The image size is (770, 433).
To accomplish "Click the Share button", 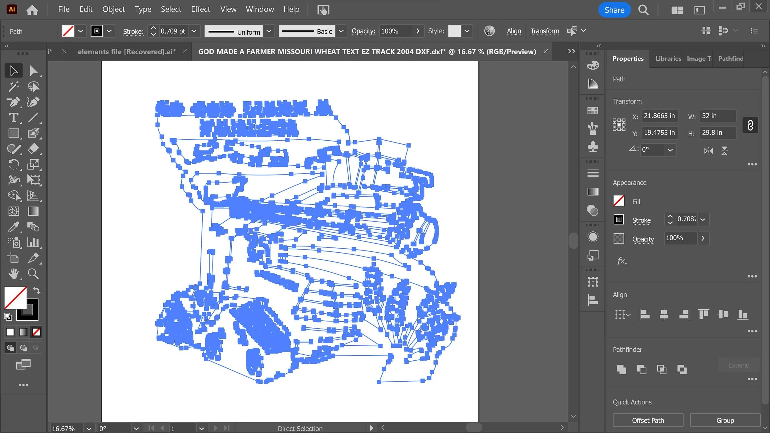I will [x=614, y=10].
